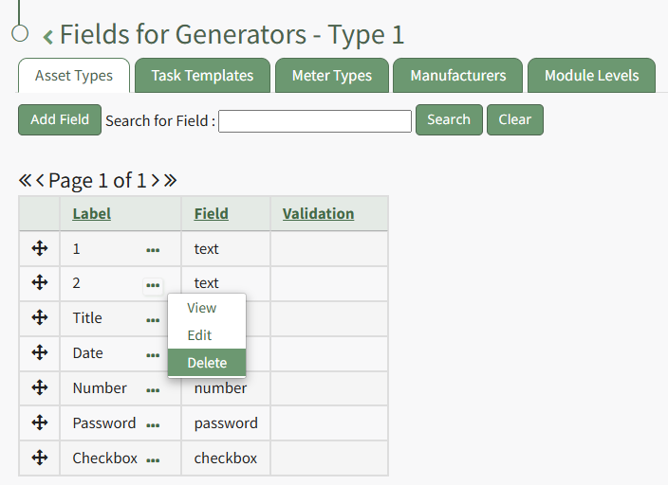Screen dimensions: 668x485
Task: Expand the ellipsis menu for the Checkbox row
Action: click(x=153, y=460)
